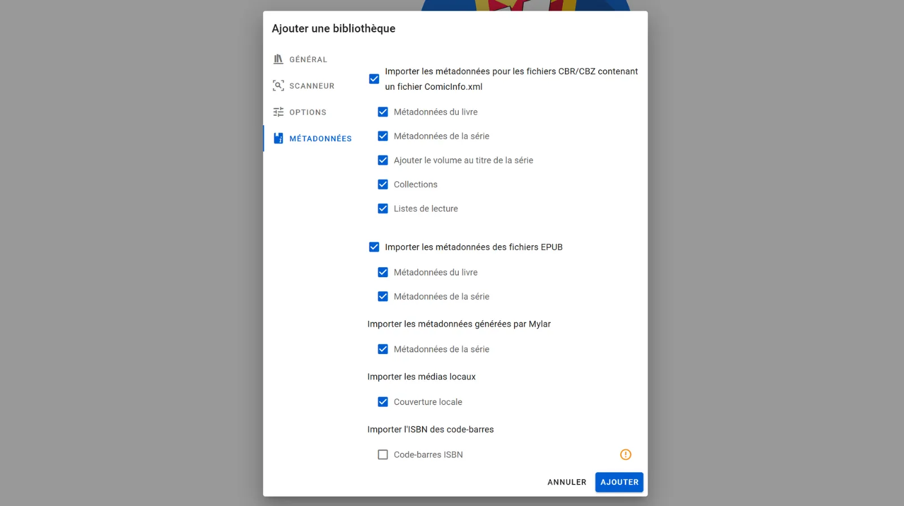Viewport: 904px width, 506px height.
Task: Switch to the Scanneur tab
Action: [311, 86]
